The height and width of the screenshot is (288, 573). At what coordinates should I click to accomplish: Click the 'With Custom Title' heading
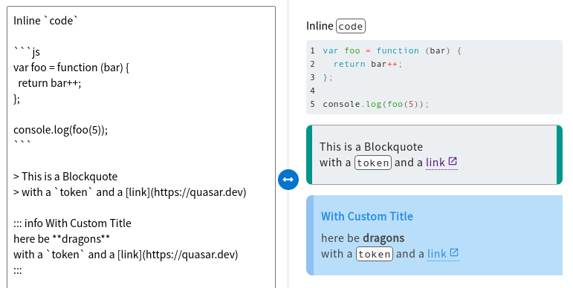pos(367,217)
